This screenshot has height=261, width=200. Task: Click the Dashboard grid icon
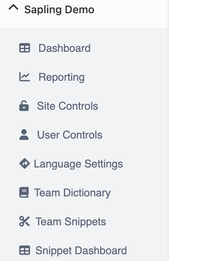pyautogui.click(x=24, y=48)
